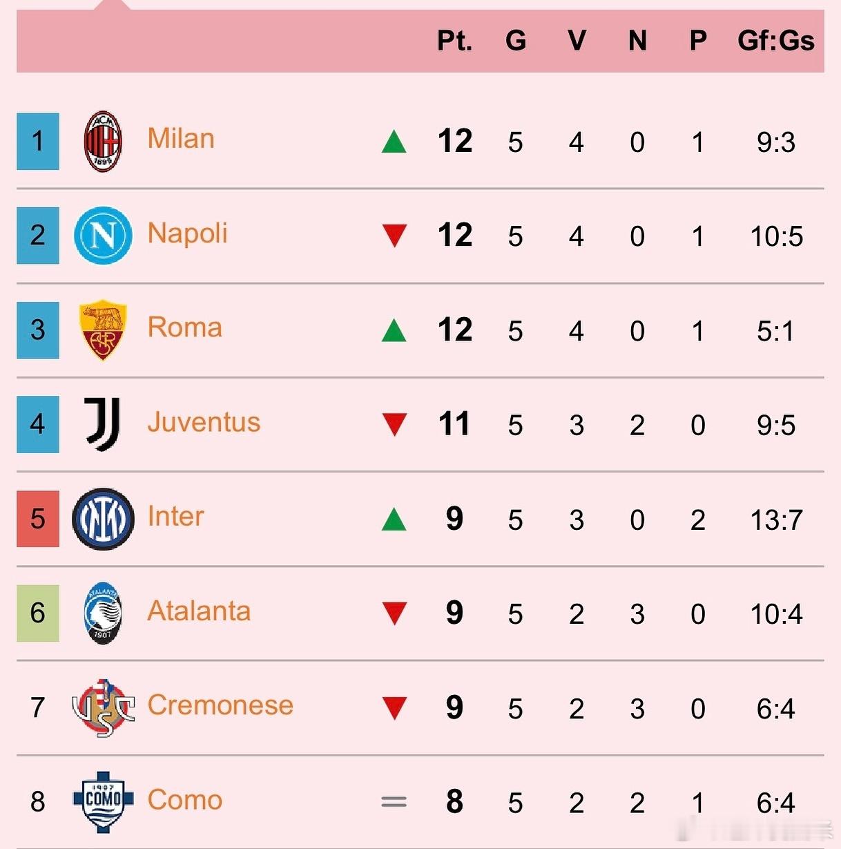Click Napoli's red down trend arrow
The width and height of the screenshot is (841, 849).
(394, 236)
